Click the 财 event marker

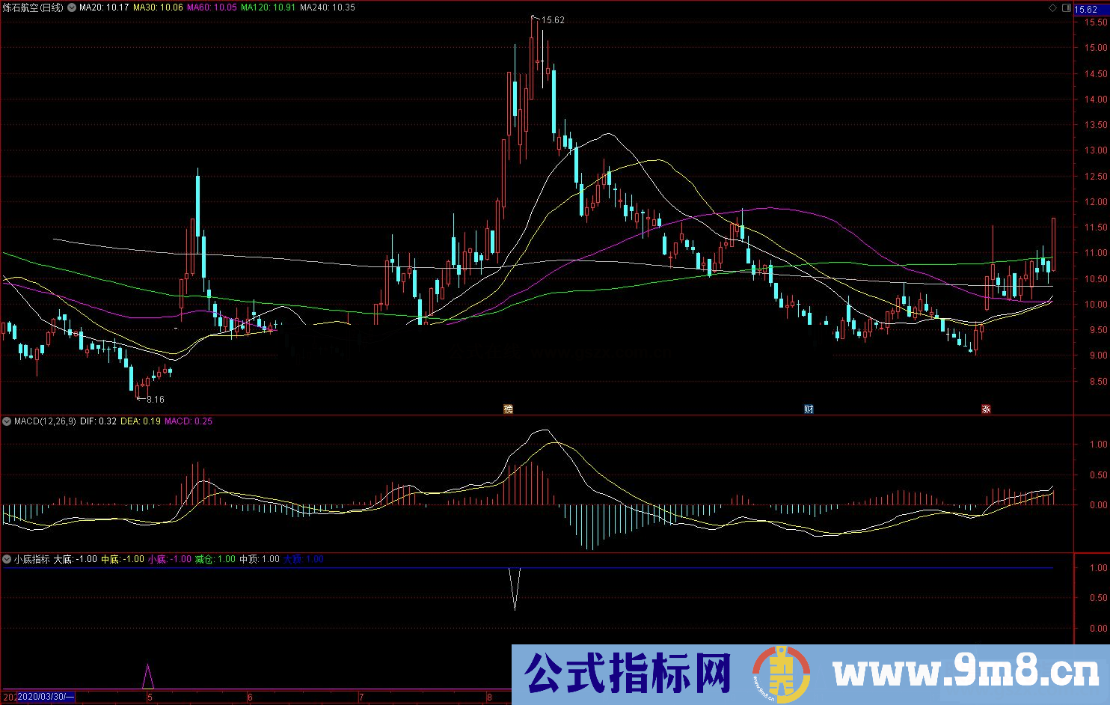pos(809,409)
